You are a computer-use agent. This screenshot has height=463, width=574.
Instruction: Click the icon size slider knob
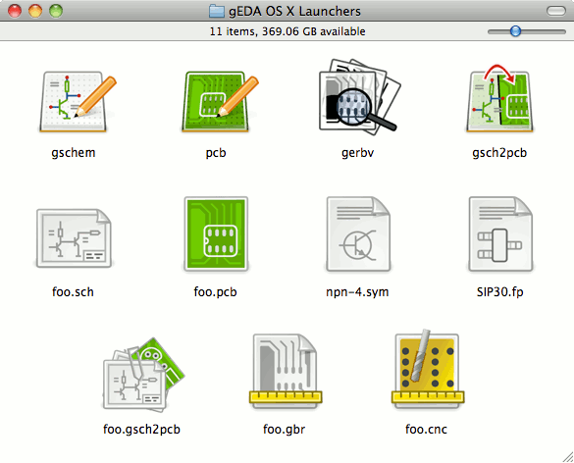pyautogui.click(x=515, y=31)
